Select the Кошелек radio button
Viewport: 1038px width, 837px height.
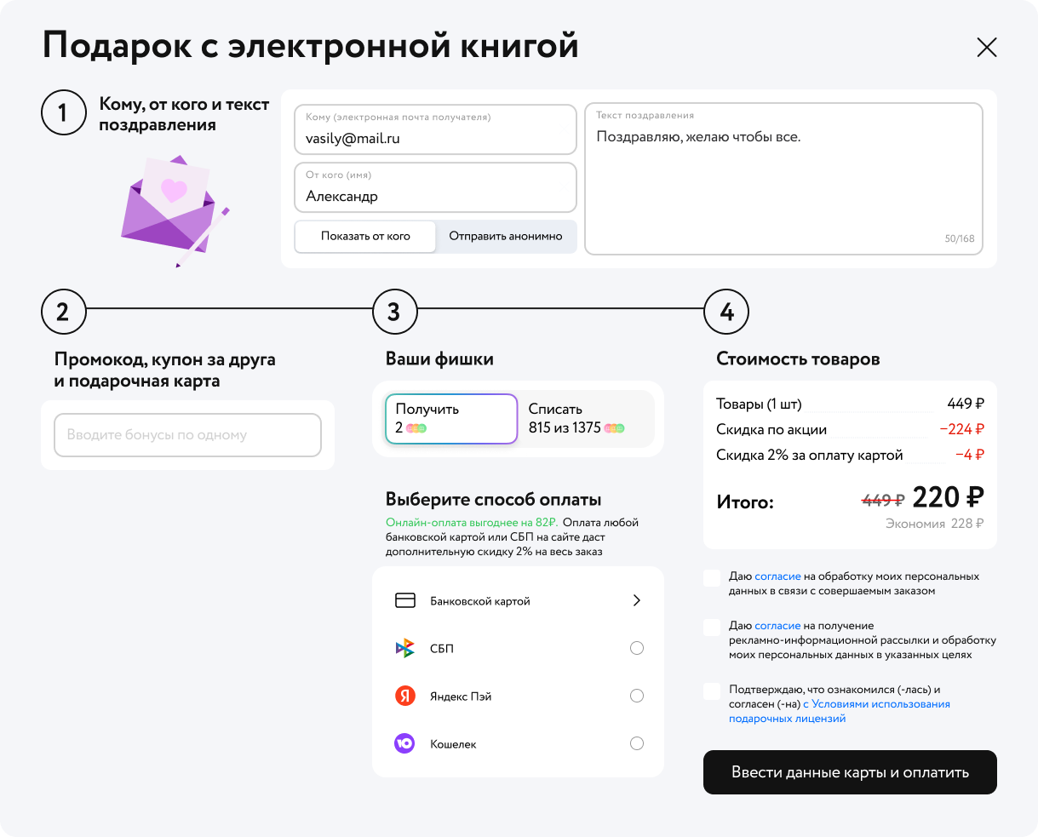[x=636, y=744]
